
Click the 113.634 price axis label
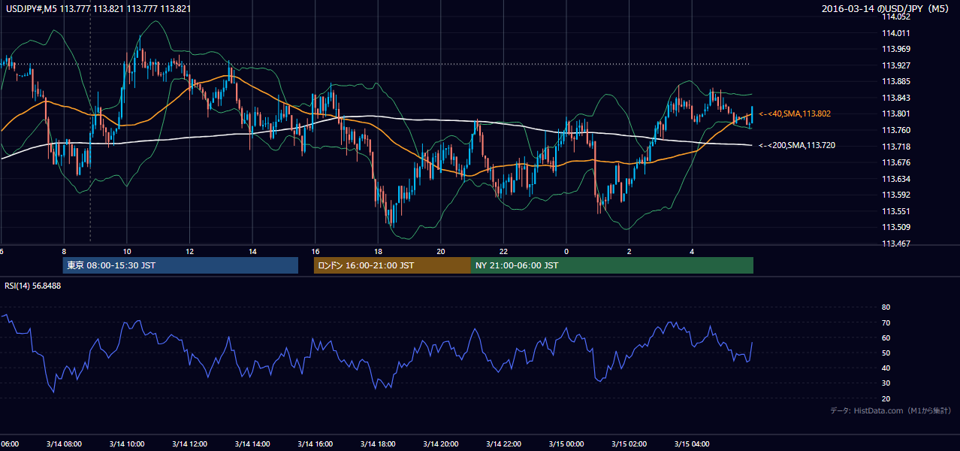click(x=896, y=179)
